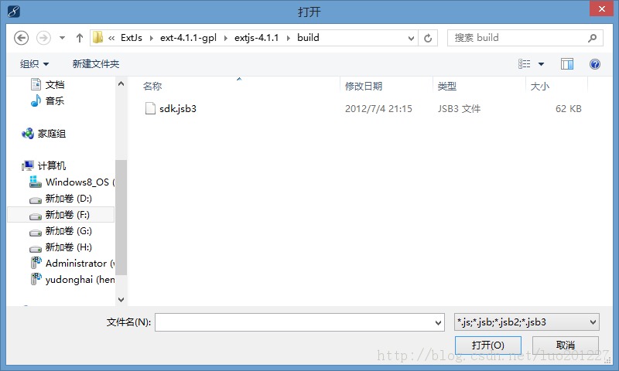Expand the address bar history dropdown
The height and width of the screenshot is (371, 619).
[411, 38]
